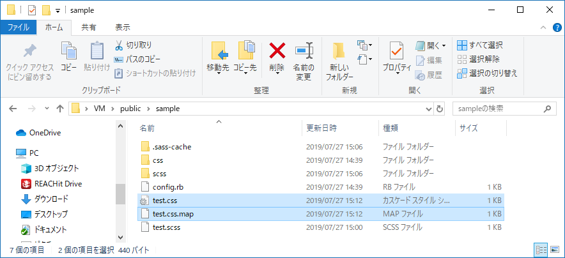Open REACHit Drive in the navigation pane
The width and height of the screenshot is (565, 258).
[x=52, y=183]
